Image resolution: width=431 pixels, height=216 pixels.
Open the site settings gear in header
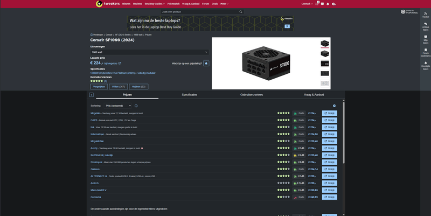point(333,4)
